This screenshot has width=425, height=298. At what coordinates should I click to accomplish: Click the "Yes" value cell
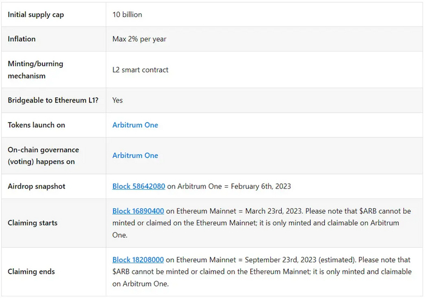point(118,101)
